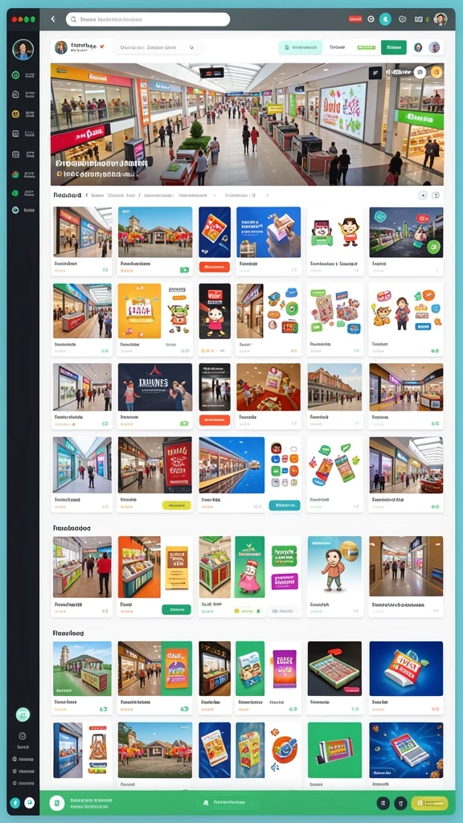This screenshot has width=463, height=823.
Task: Click the yellow button in the bottom green bar
Action: point(429,803)
